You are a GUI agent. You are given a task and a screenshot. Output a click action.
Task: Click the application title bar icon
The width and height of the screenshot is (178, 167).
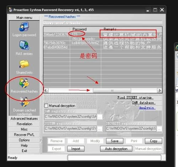(x=11, y=10)
